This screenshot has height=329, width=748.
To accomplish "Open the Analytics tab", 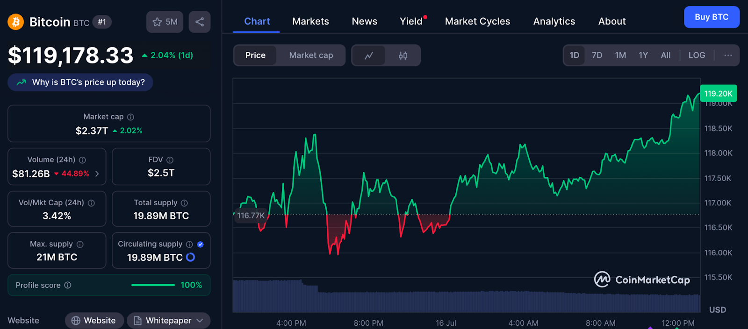I will pyautogui.click(x=554, y=21).
